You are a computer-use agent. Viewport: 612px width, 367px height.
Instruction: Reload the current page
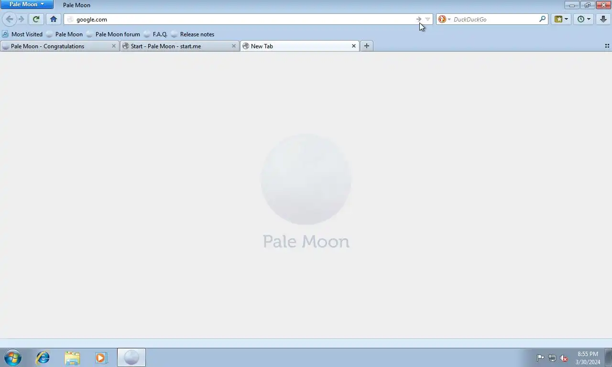36,19
